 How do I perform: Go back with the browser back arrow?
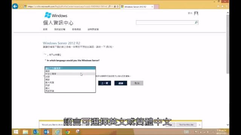point(15,6)
